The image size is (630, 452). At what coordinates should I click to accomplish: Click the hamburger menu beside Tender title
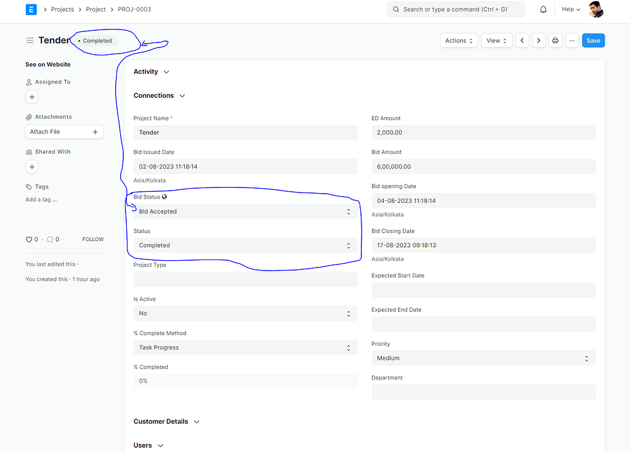pyautogui.click(x=30, y=40)
